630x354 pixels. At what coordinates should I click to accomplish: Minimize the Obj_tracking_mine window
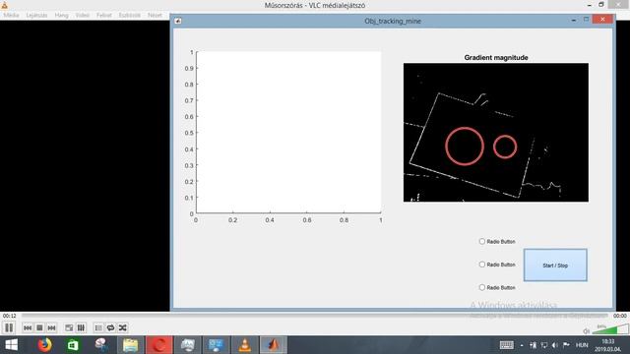(574, 20)
